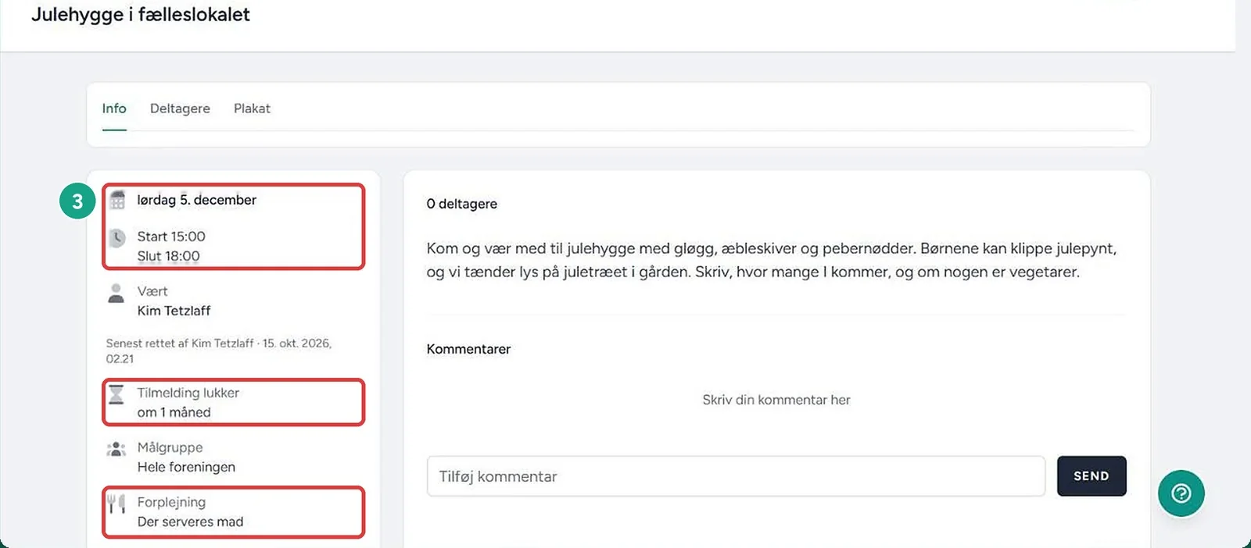Viewport: 1251px width, 548px height.
Task: Click the Slut 18:00 text
Action: 168,256
